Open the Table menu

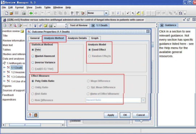pyautogui.click(x=47, y=8)
